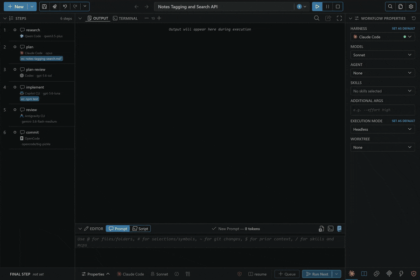Image resolution: width=420 pixels, height=280 pixels.
Task: Switch editor to Script mode
Action: pos(140,229)
